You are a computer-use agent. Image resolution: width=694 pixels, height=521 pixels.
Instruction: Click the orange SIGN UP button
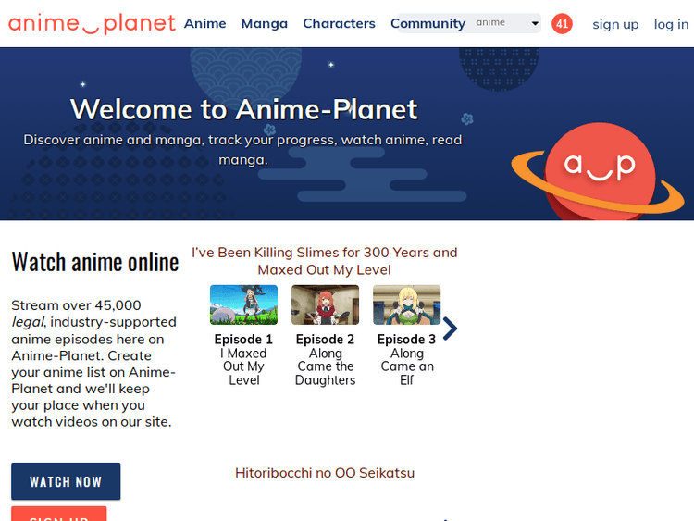coord(59,514)
